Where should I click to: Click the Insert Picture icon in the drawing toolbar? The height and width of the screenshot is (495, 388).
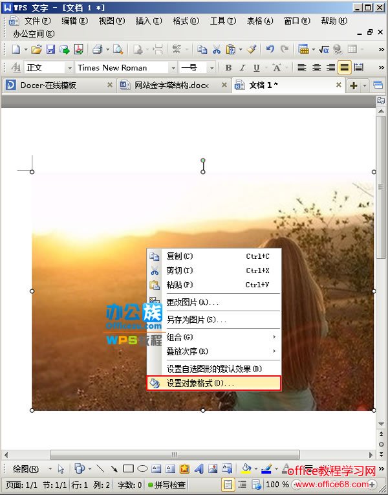(213, 468)
